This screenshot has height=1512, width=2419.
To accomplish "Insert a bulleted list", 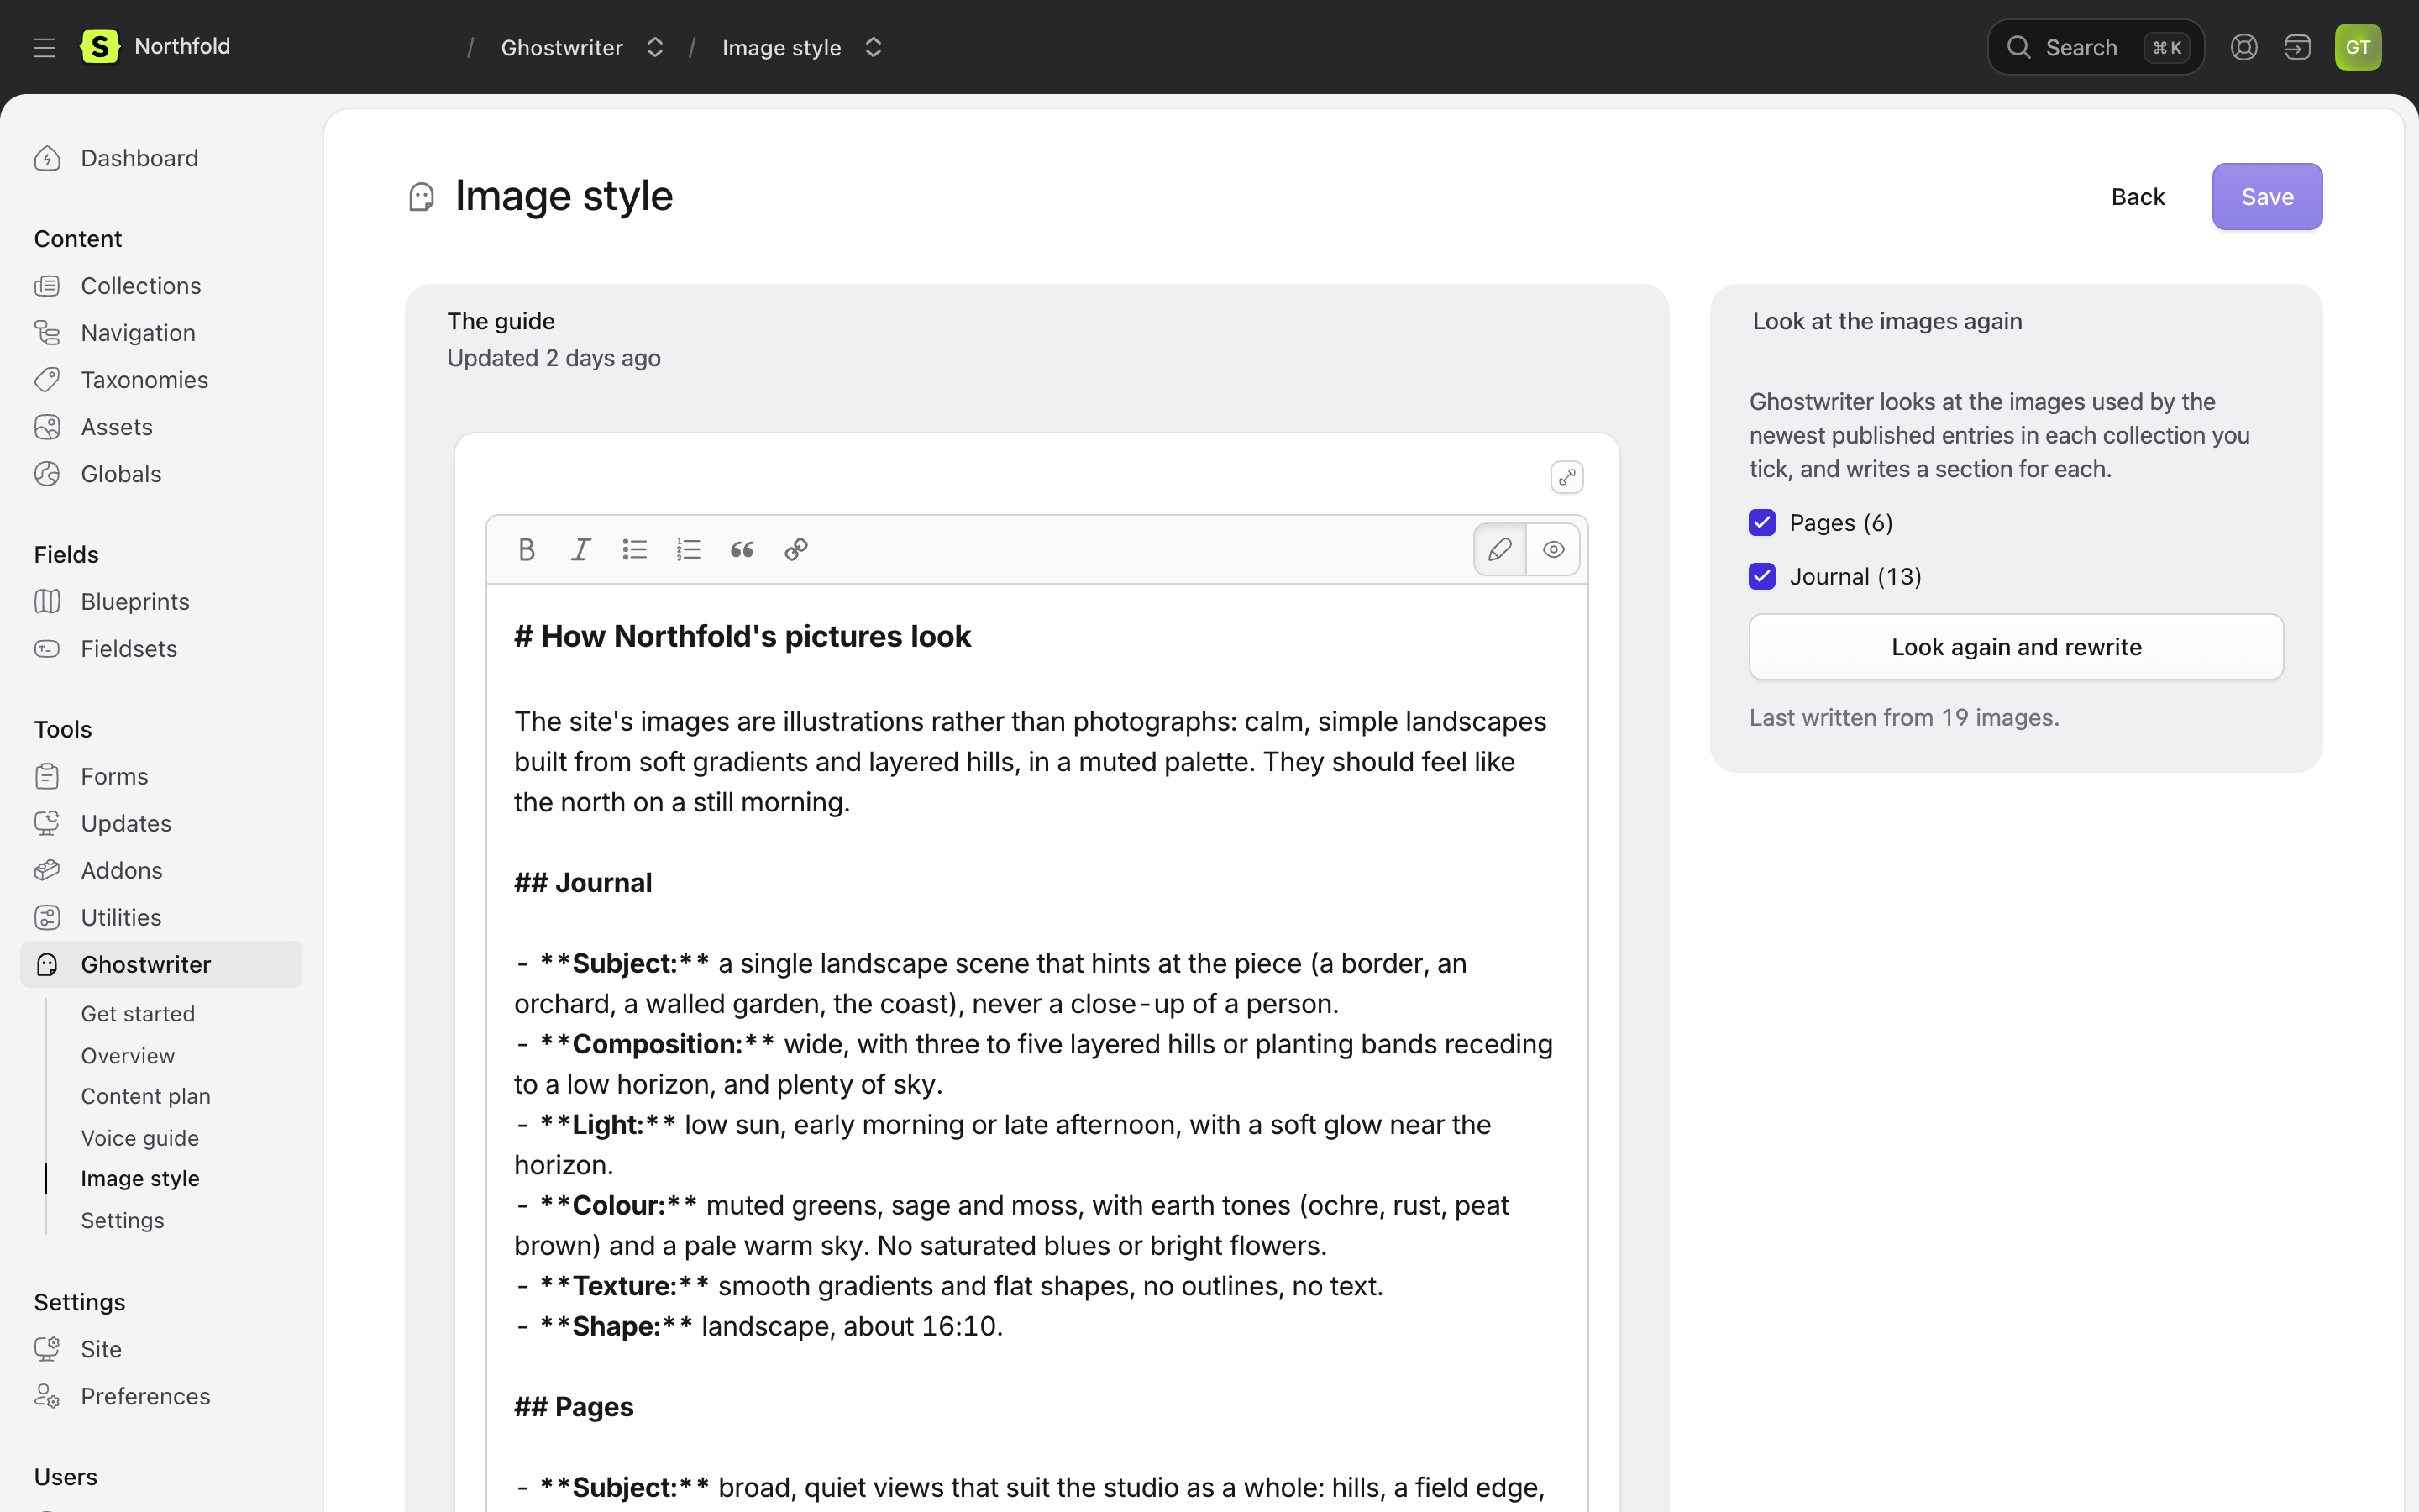I will click(635, 549).
